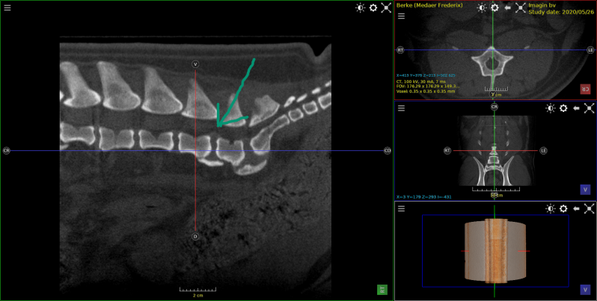Click the LE marker in the axial view
Image resolution: width=597 pixels, height=301 pixels.
point(590,50)
